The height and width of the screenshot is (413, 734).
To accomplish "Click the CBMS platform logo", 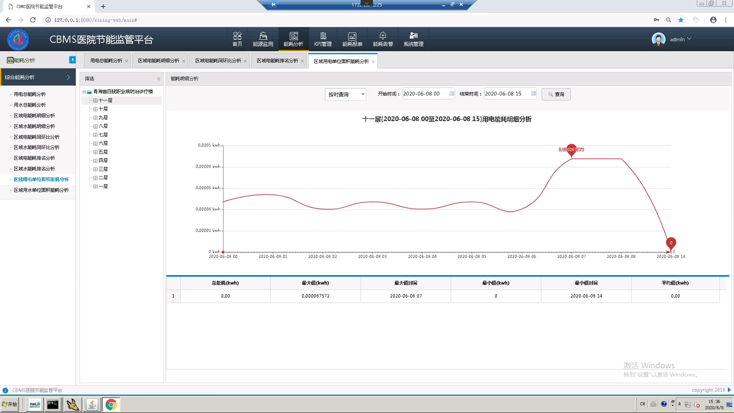I will (x=18, y=39).
